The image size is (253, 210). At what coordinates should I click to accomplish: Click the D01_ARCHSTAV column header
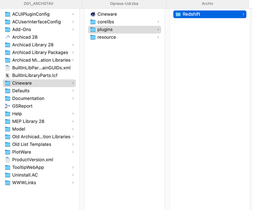(39, 4)
